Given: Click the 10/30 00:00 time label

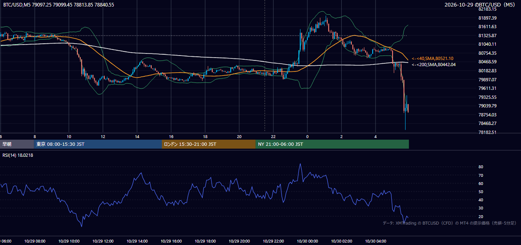Looking at the screenshot, I should (x=307, y=241).
